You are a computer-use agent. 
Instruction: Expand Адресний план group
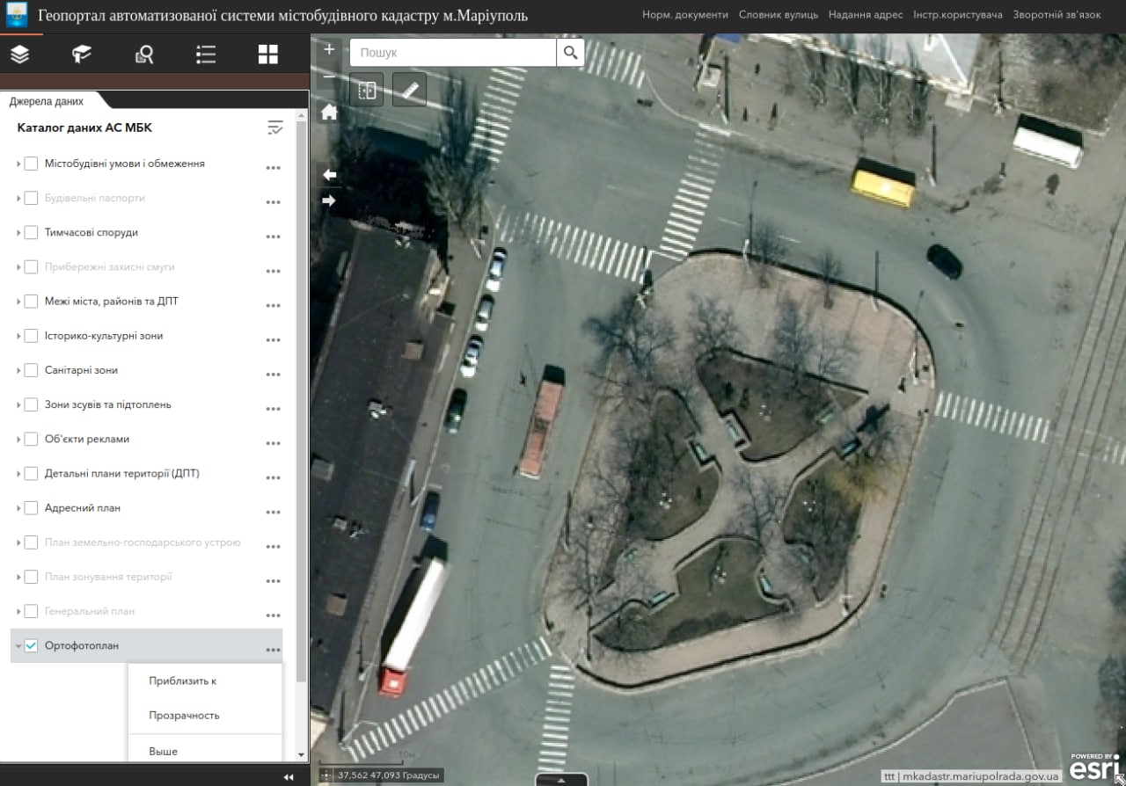(18, 507)
